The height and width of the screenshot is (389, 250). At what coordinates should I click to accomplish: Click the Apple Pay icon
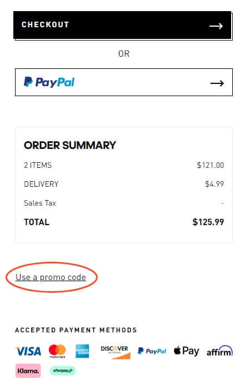pyautogui.click(x=186, y=351)
